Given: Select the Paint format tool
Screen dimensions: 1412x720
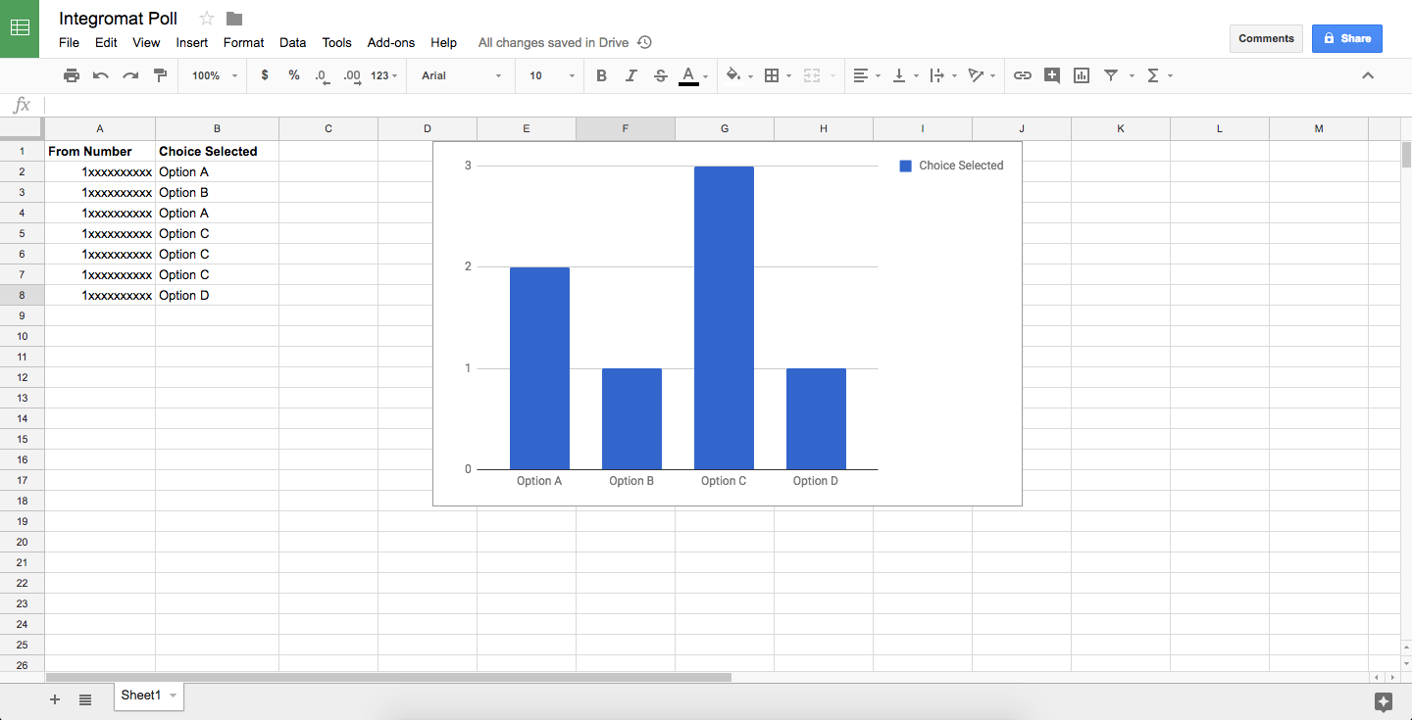Looking at the screenshot, I should tap(160, 75).
